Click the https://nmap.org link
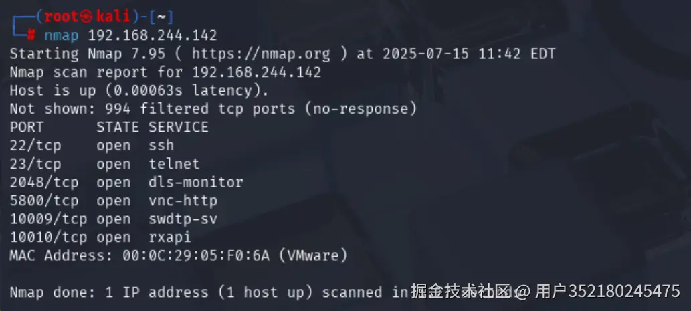Screen dimensions: 691x311 [x=261, y=54]
